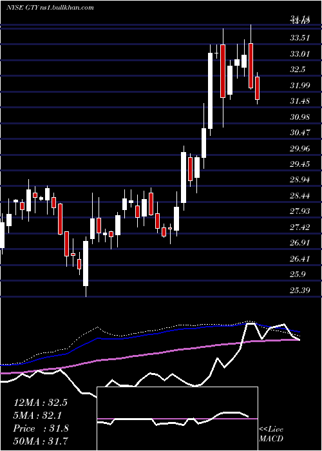322x451 pixels.
Task: Click the 33.51 price axis label
Action: 300,38
